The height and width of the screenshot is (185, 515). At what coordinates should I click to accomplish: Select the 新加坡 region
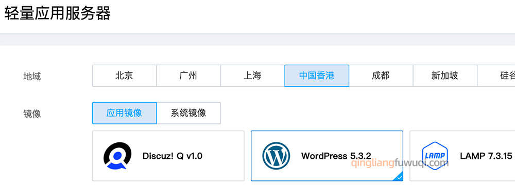tap(445, 76)
